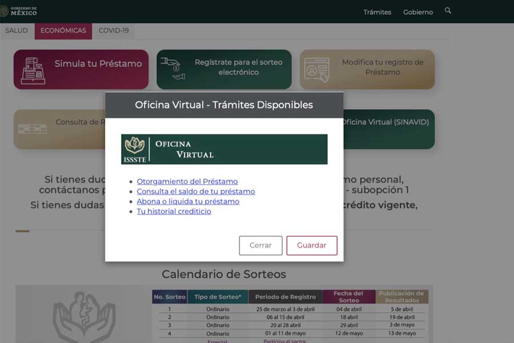Click the '18 abril' sorteo date
The width and height of the screenshot is (514, 343).
click(x=349, y=317)
